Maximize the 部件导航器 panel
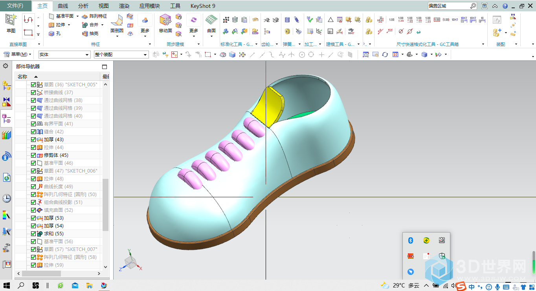This screenshot has width=536, height=291. tap(105, 67)
